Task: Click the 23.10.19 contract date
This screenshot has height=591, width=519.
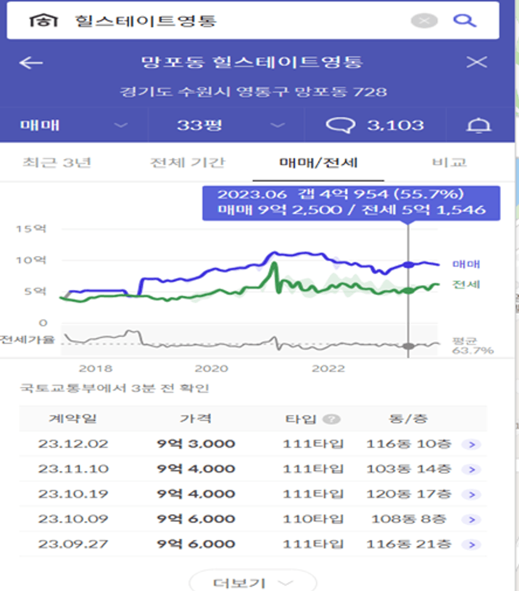Action: click(x=73, y=494)
